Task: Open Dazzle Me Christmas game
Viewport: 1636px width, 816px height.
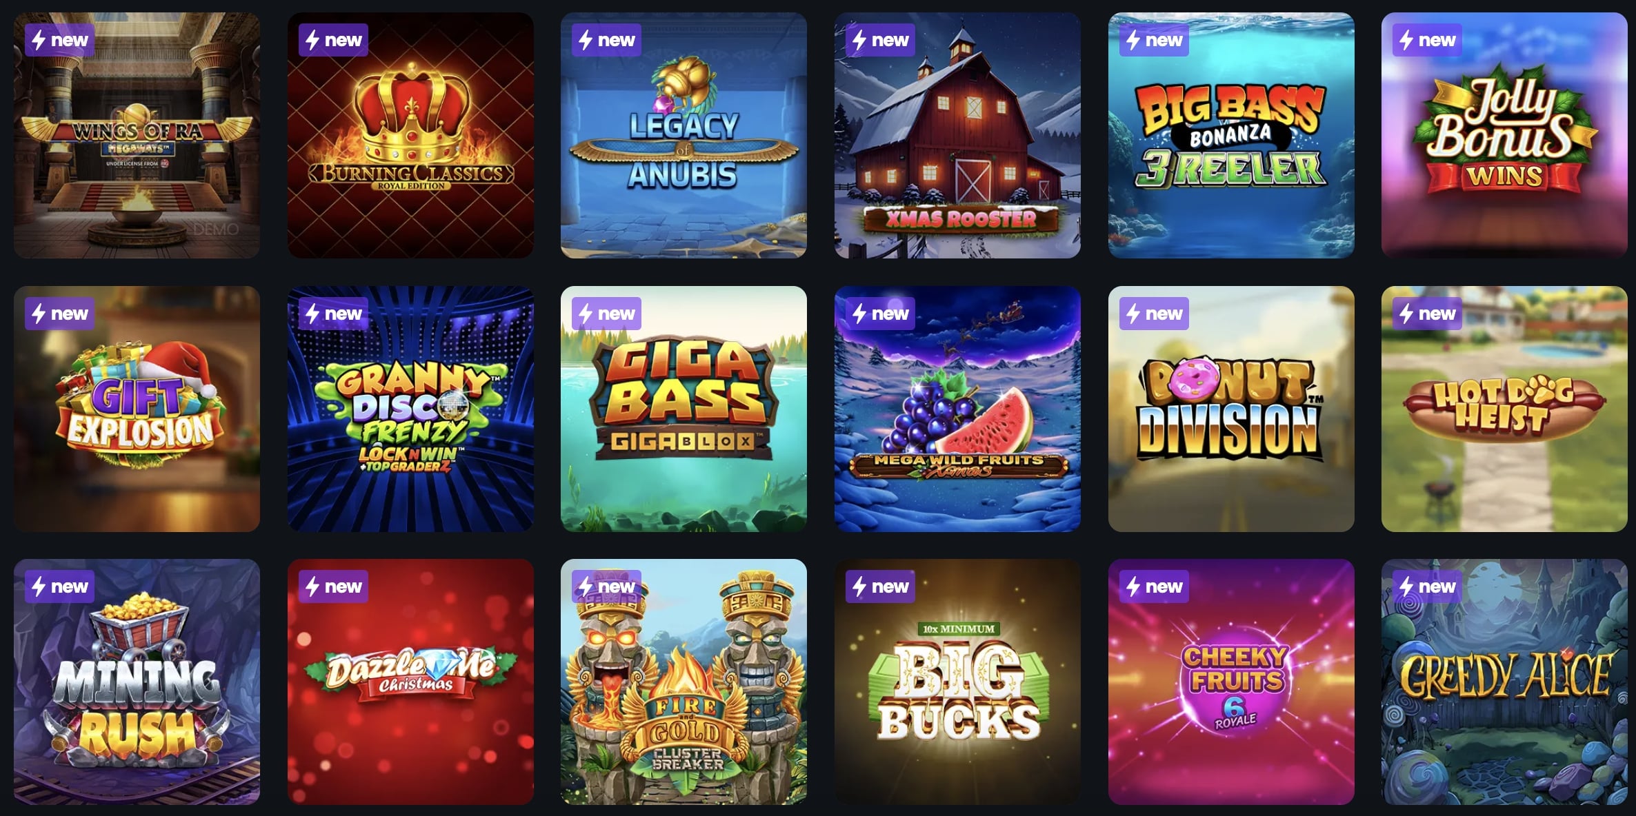Action: [x=410, y=682]
